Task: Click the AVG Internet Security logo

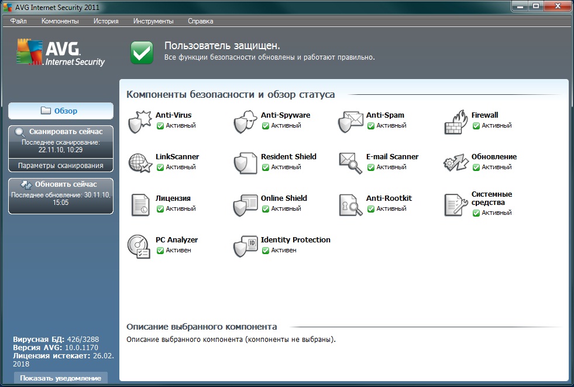Action: (60, 52)
